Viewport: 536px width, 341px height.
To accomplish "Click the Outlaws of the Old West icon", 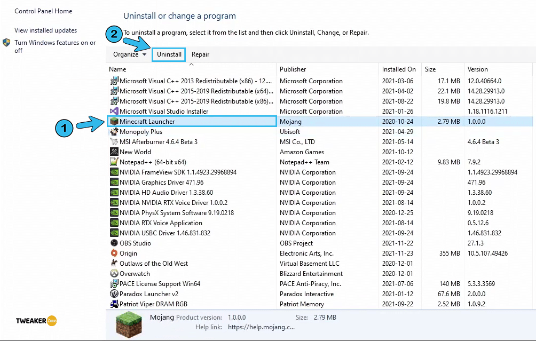I will coord(114,264).
